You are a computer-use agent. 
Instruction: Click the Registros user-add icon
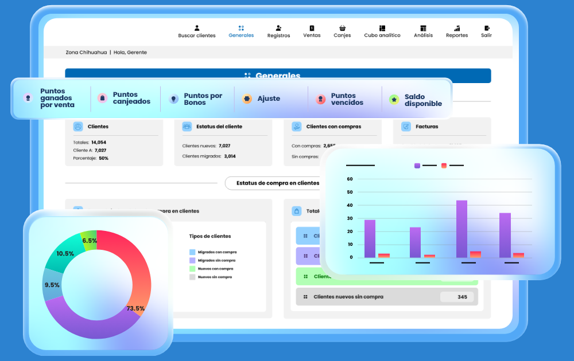(278, 28)
